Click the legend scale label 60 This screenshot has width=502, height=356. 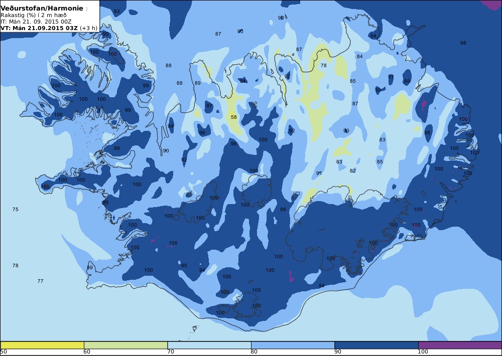point(87,352)
